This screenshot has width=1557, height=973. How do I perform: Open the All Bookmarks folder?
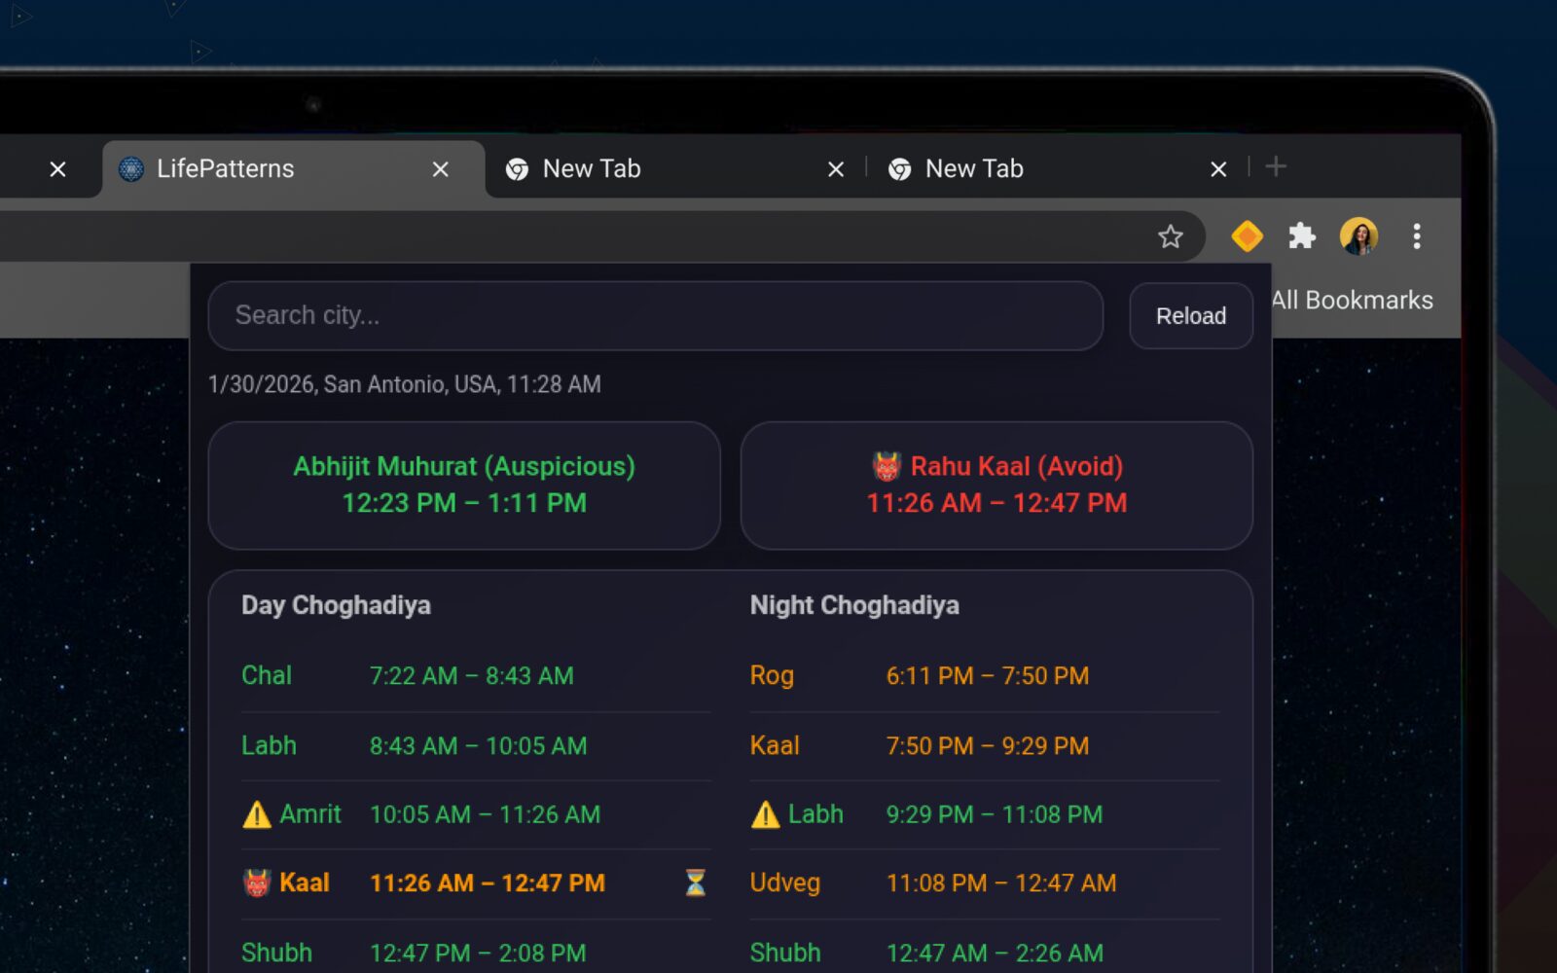[1352, 300]
